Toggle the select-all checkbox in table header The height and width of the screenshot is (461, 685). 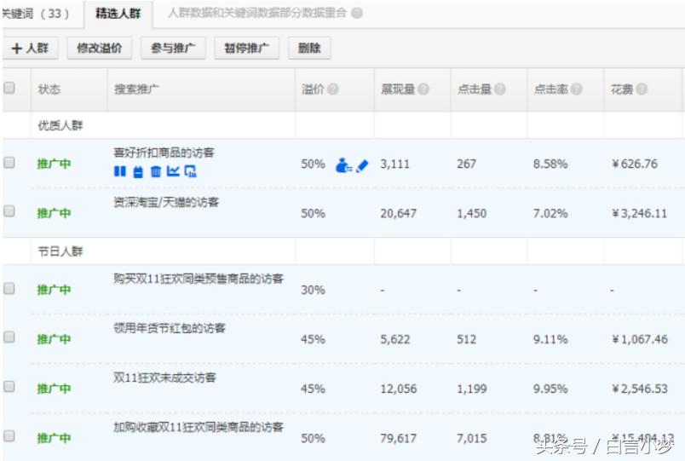pyautogui.click(x=9, y=88)
